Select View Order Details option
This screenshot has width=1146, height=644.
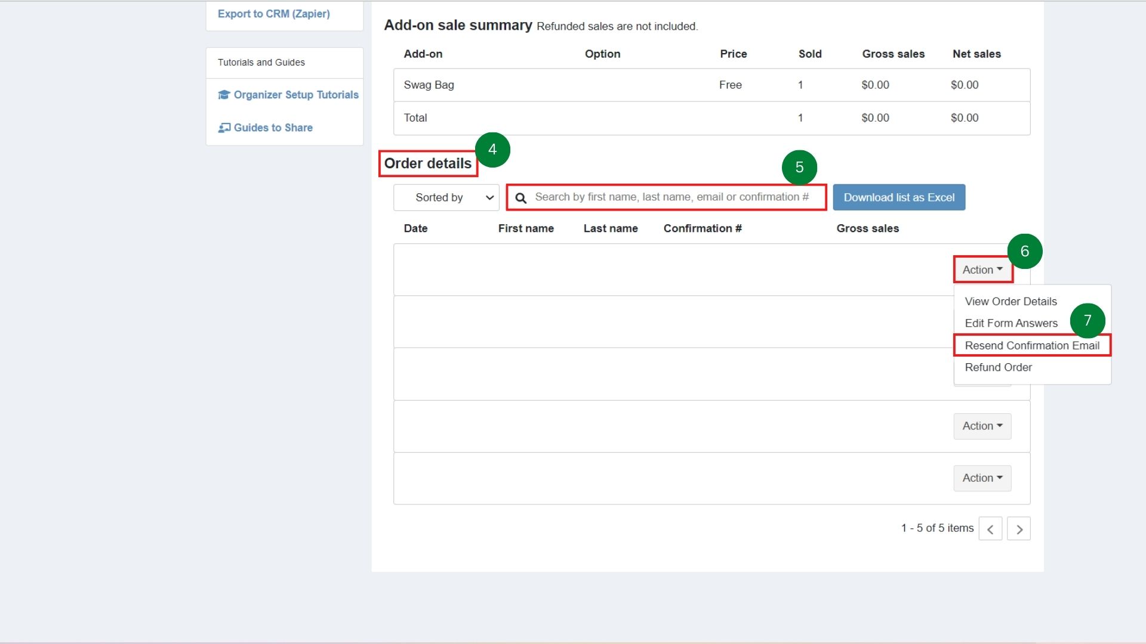1010,301
